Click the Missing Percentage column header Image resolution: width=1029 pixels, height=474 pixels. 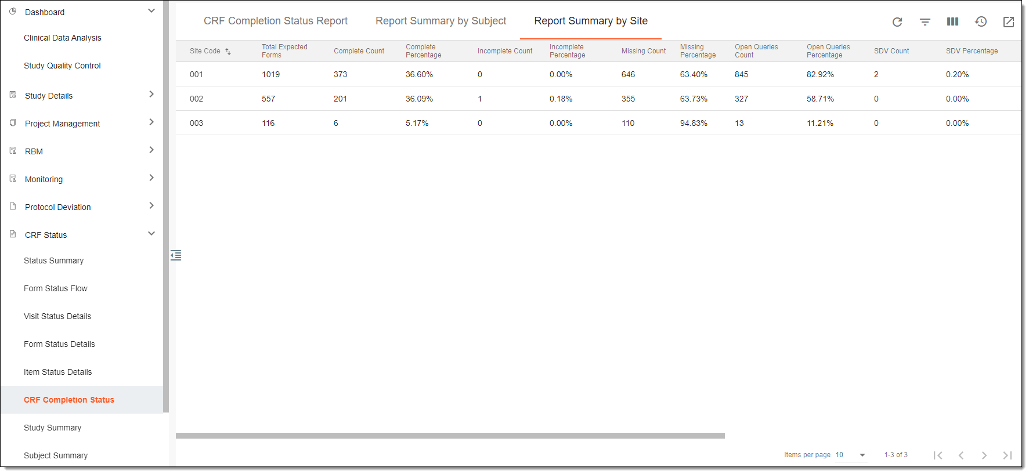[x=698, y=51]
